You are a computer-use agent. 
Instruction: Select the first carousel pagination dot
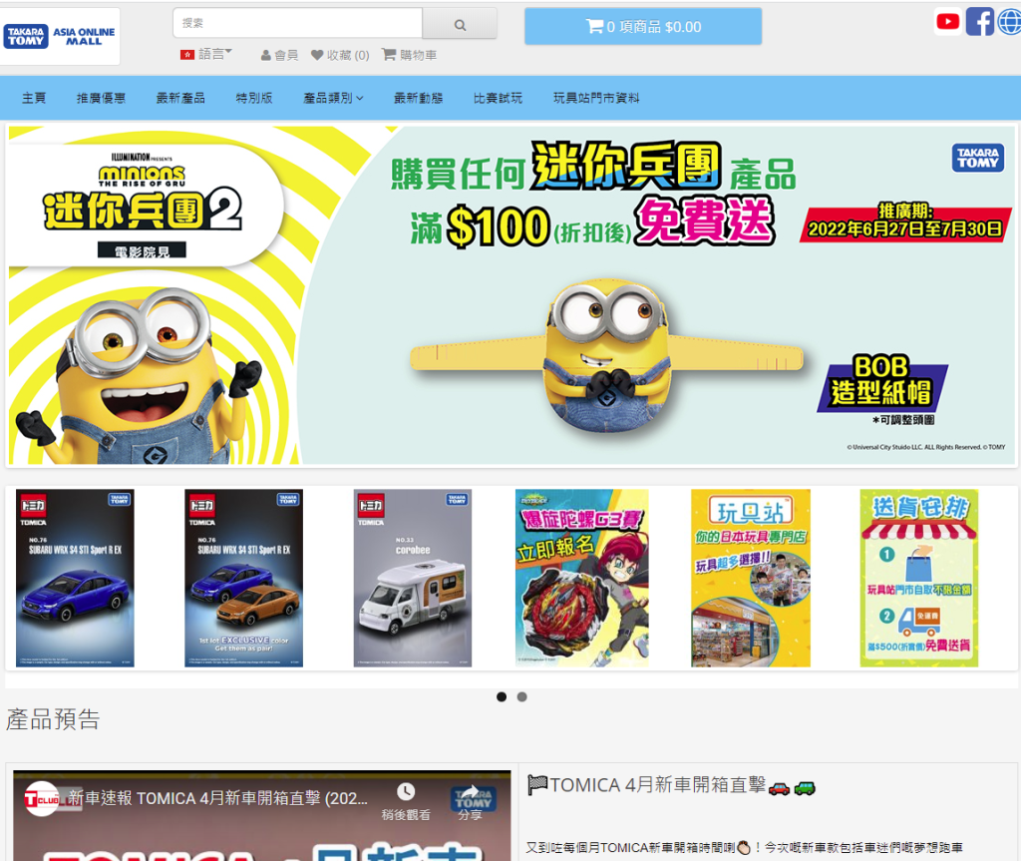click(502, 696)
